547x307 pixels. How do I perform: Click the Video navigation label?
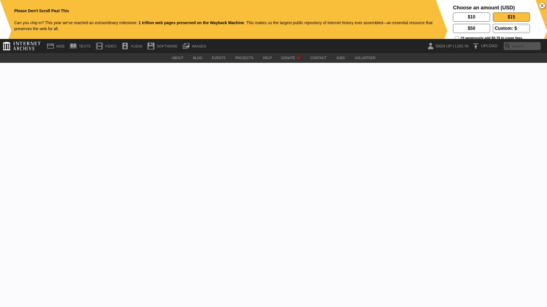pos(111,46)
